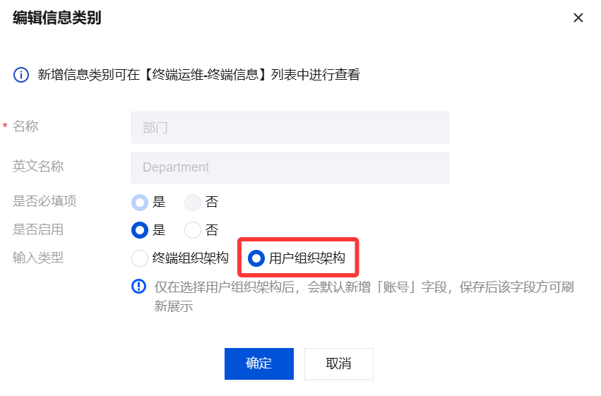Click the 英文名称 field label
Image resolution: width=601 pixels, height=396 pixels.
point(38,167)
